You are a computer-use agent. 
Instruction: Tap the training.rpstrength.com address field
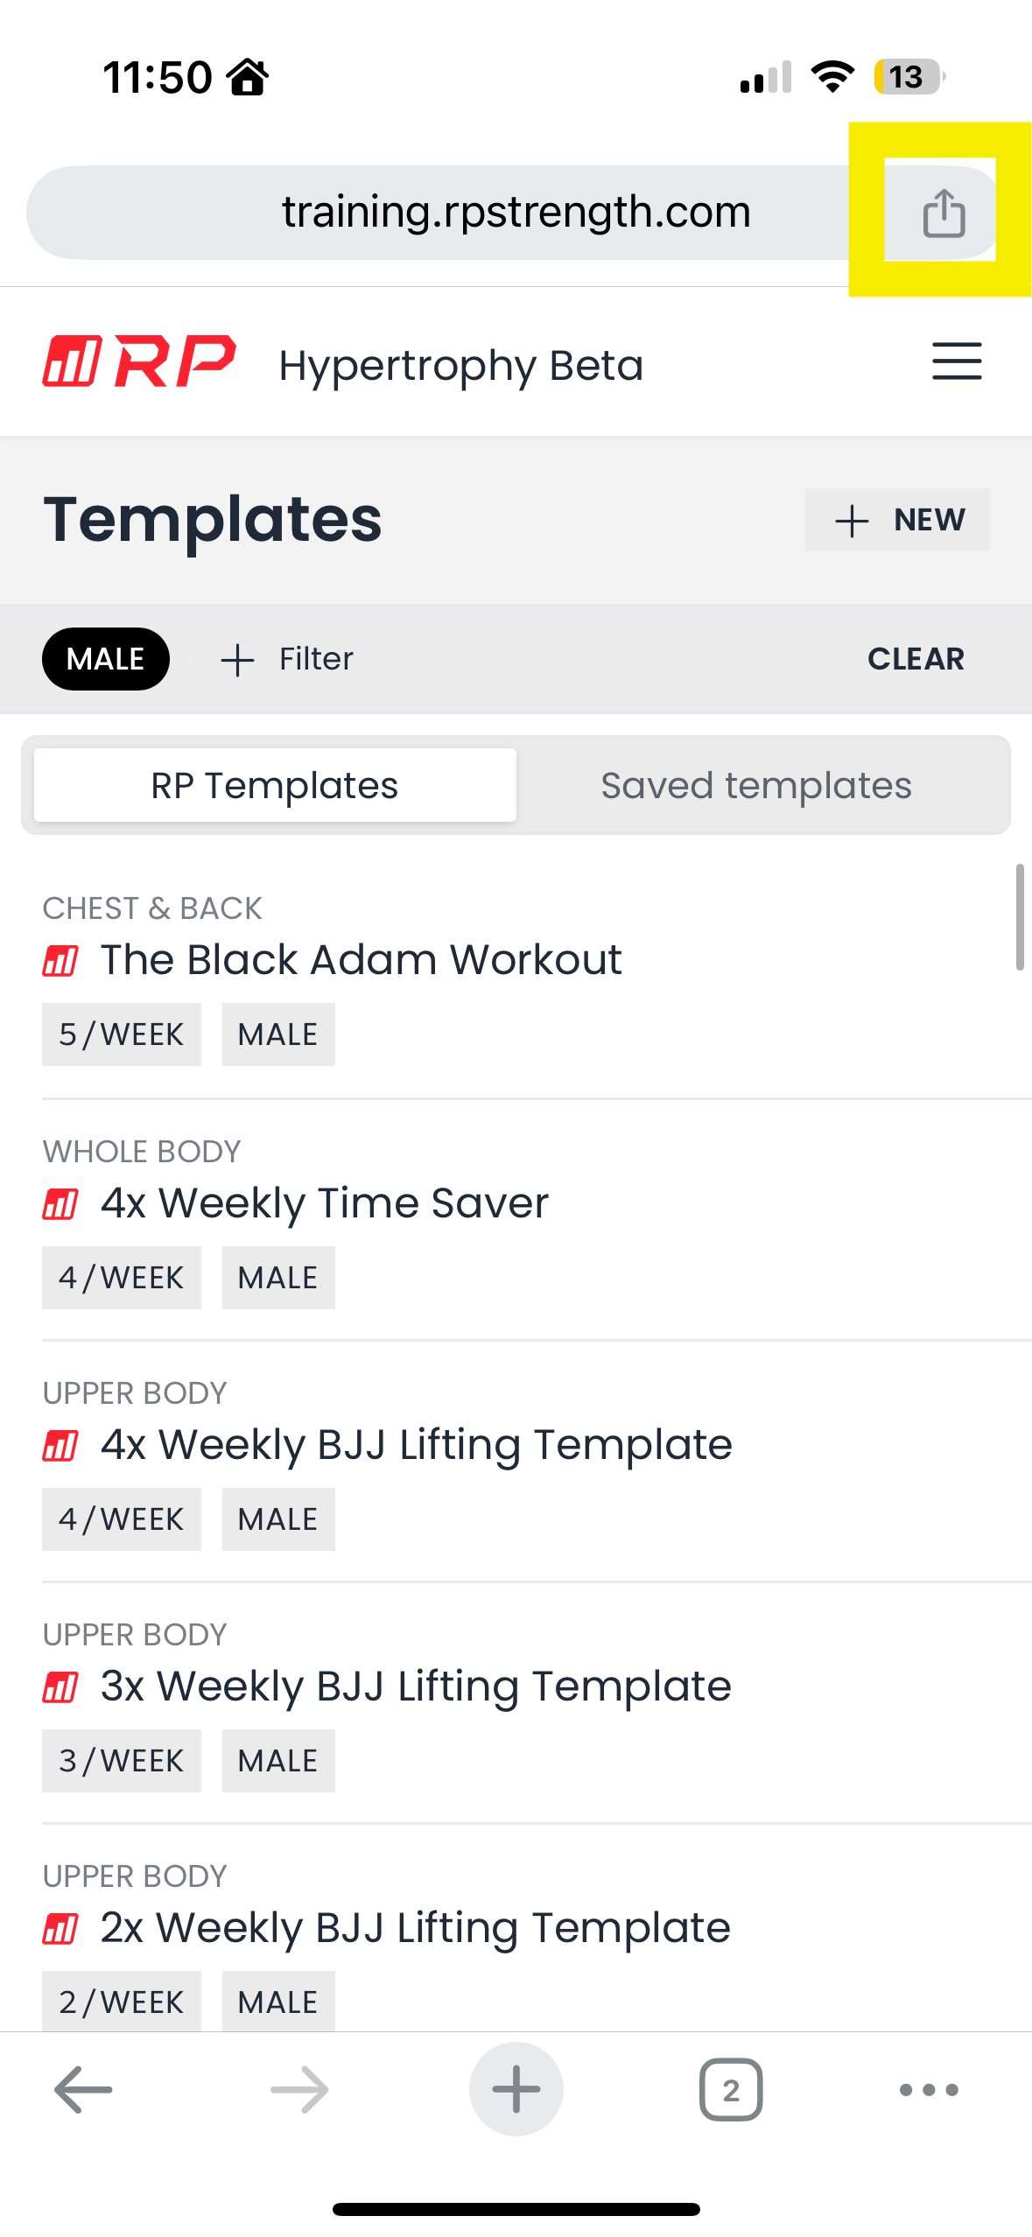point(516,213)
